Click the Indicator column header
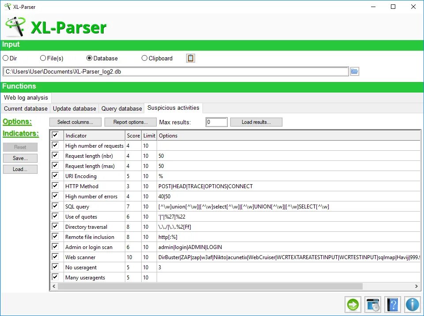 tap(95, 136)
